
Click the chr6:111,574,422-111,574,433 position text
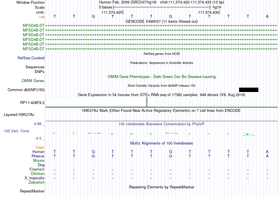coord(192,2)
